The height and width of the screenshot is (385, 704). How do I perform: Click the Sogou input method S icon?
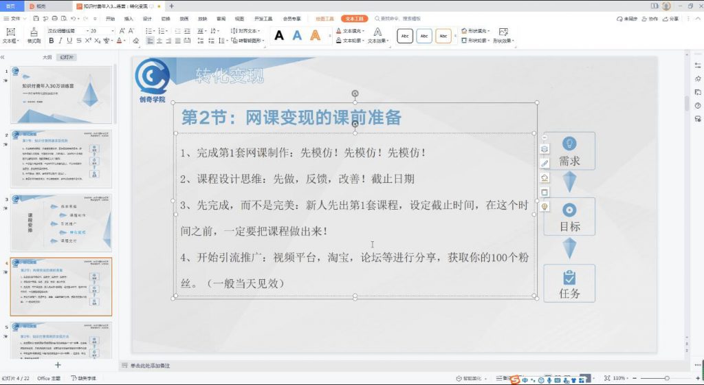click(514, 379)
